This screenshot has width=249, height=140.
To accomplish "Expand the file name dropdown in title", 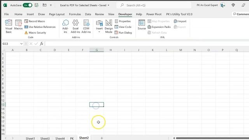I will pos(109,5).
